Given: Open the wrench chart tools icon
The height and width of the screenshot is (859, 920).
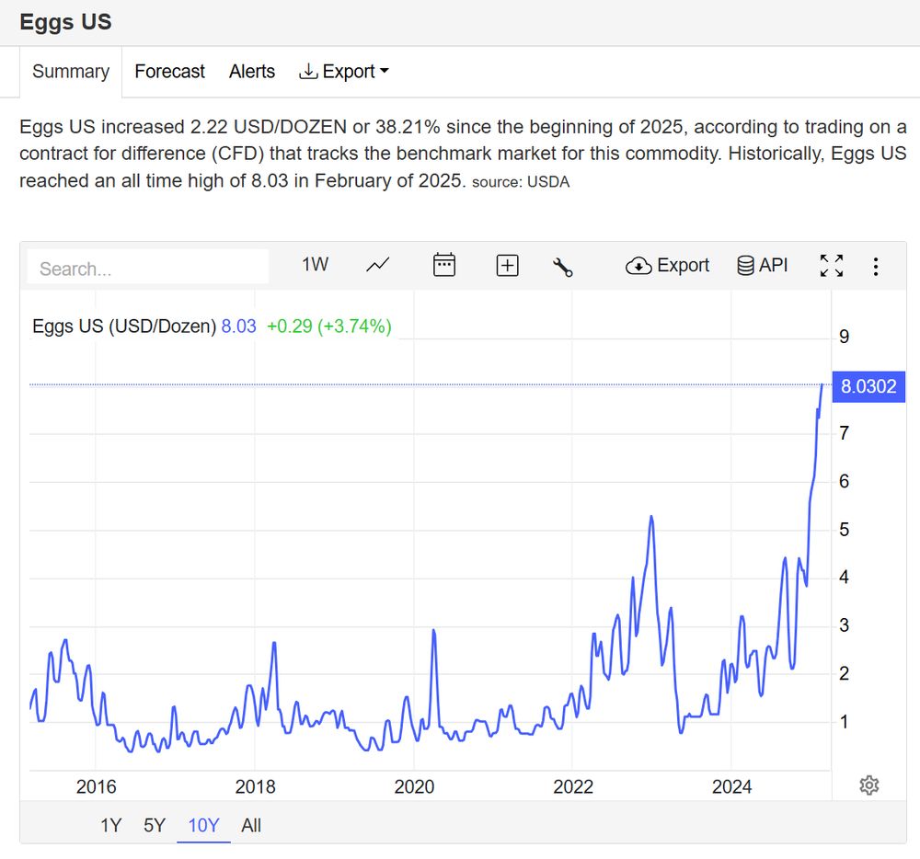Looking at the screenshot, I should pos(563,267).
